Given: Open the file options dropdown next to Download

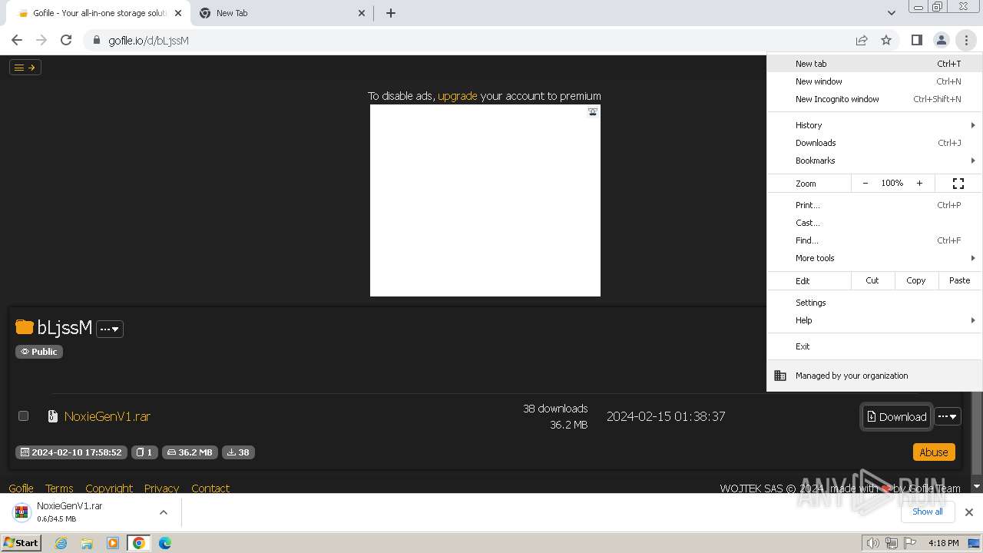Looking at the screenshot, I should pos(948,416).
